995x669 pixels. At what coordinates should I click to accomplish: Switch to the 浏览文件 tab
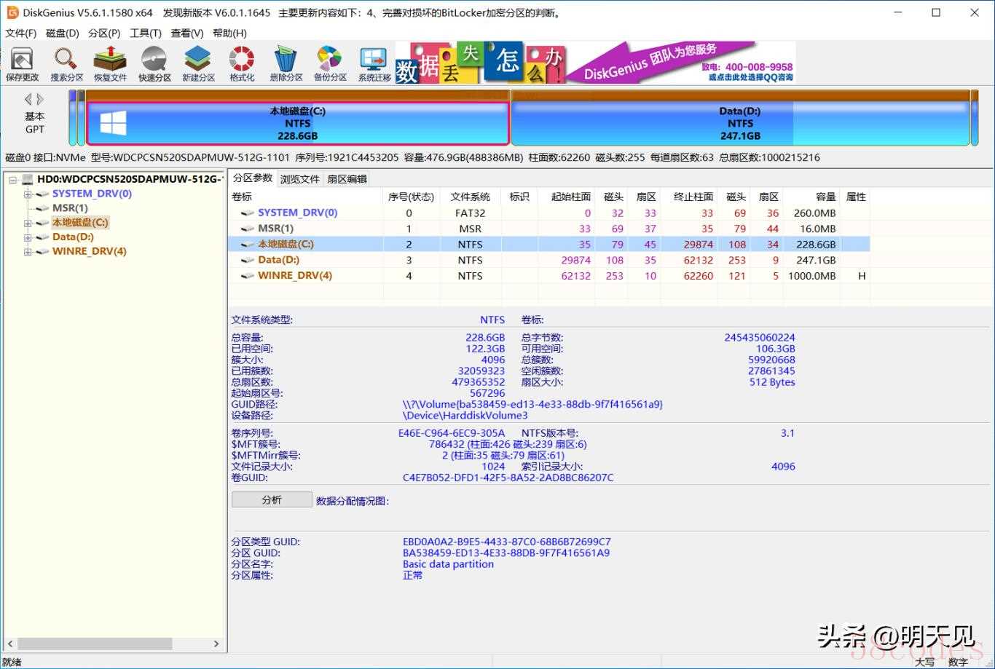point(300,179)
